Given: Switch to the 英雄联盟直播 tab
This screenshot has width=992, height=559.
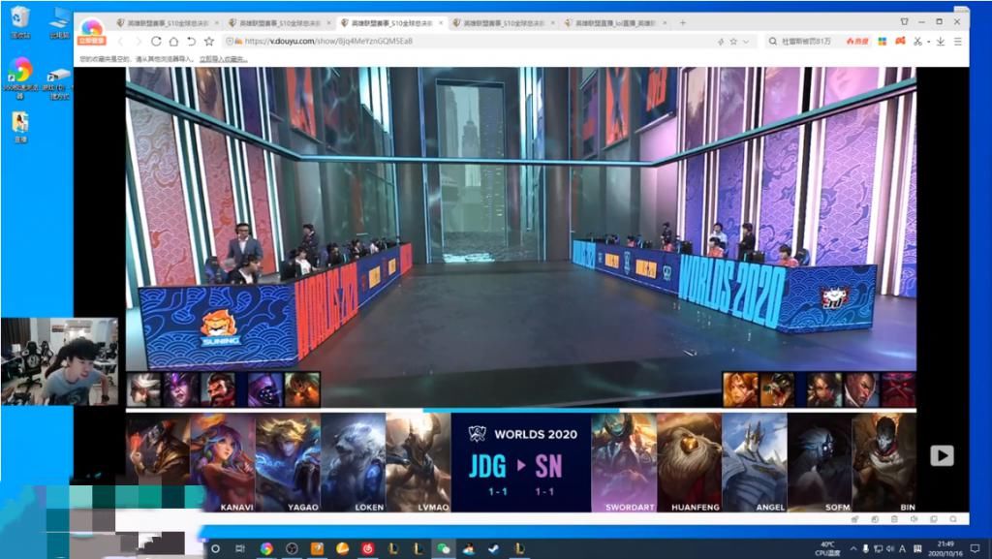Looking at the screenshot, I should click(x=615, y=22).
